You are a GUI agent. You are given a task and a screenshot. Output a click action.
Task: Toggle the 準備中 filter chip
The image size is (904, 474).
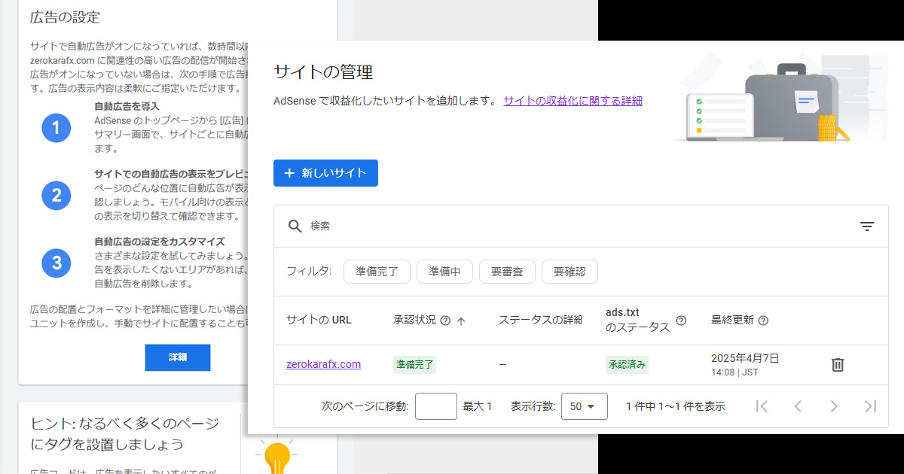[x=444, y=272]
